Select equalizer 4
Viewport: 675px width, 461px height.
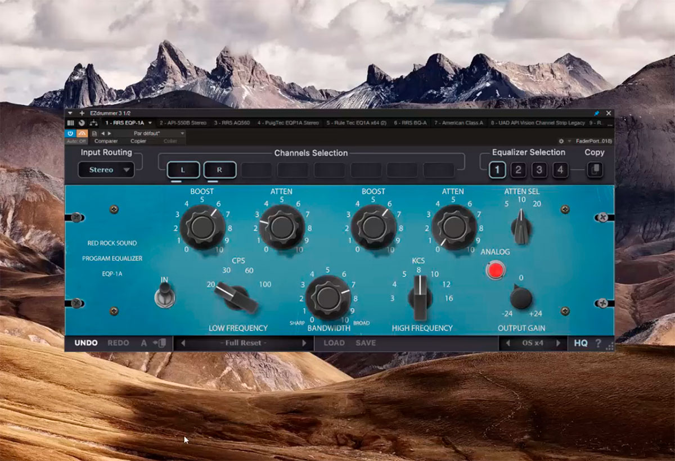click(560, 170)
